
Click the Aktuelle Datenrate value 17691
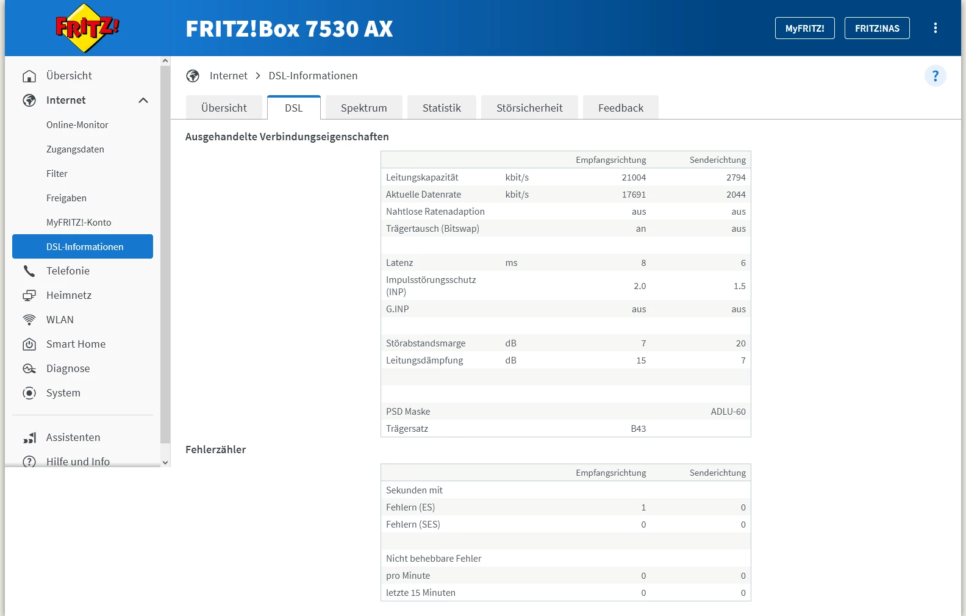coord(634,194)
